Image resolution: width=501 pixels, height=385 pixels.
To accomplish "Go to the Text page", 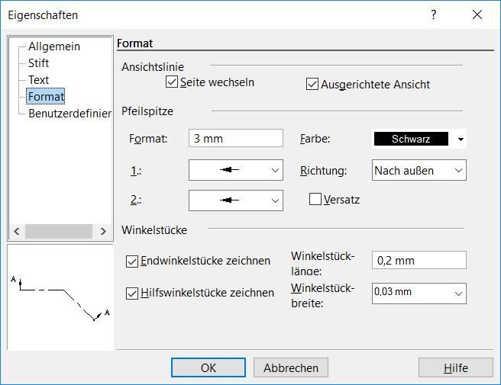I will [38, 80].
